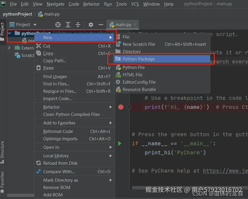Open the Navigate menu
248x199 pixels.
[56, 4]
